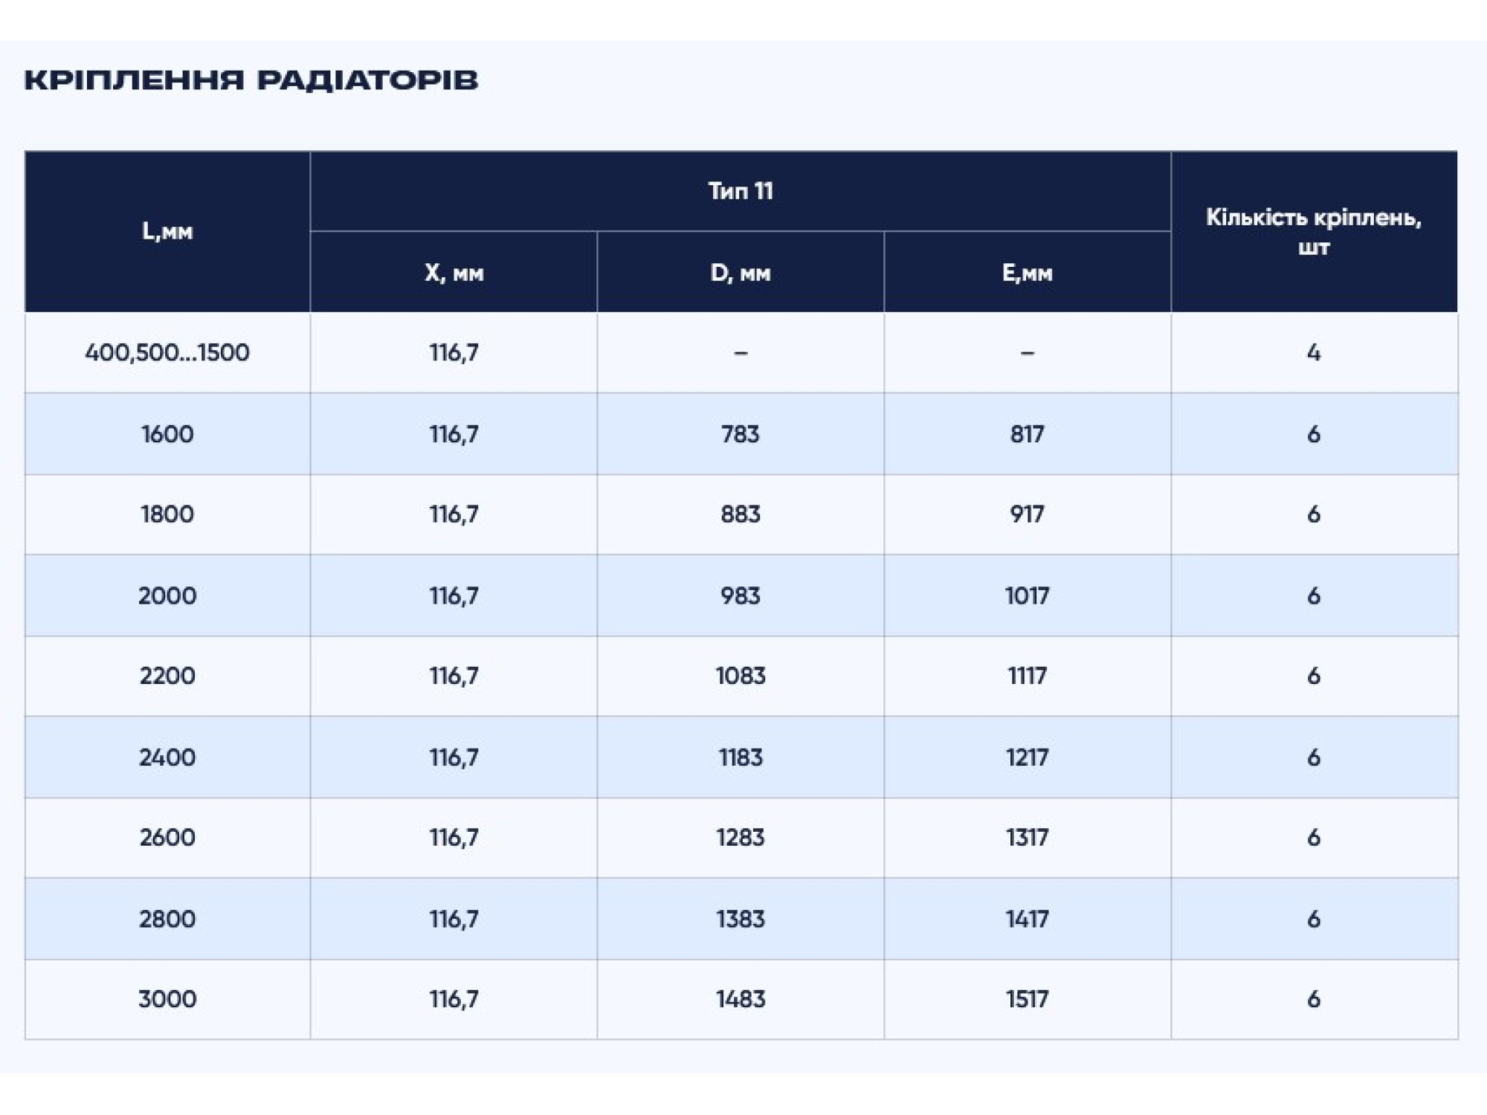The image size is (1487, 1115).
Task: Select the '400,500...1500' length cell
Action: coord(167,352)
